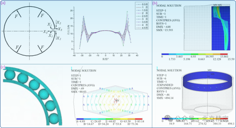Image resolution: width=236 pixels, height=128 pixels.
Task: Click the /EXPANDED text in bottom-right panel
Action: pyautogui.click(x=165, y=84)
